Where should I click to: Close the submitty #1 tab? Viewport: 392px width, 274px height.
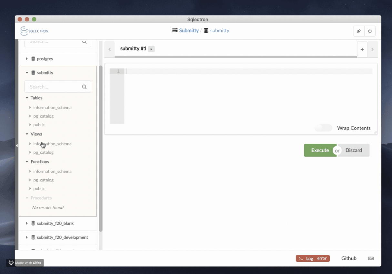click(151, 49)
